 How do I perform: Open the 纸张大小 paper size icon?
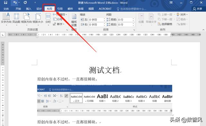coord(38,19)
